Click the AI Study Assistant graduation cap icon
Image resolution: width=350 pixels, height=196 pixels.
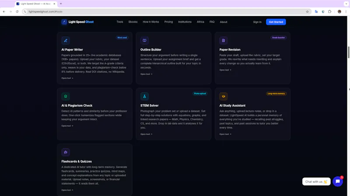224,96
